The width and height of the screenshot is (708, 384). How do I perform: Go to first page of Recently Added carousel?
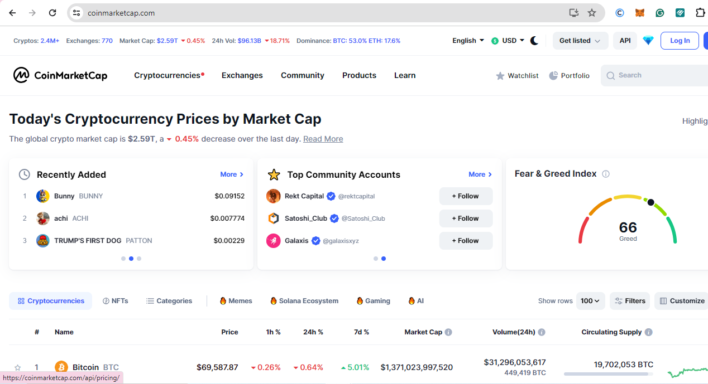(x=123, y=259)
